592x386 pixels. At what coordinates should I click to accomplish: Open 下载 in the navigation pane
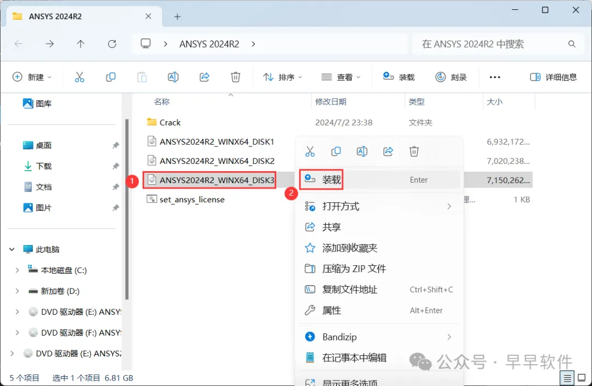pyautogui.click(x=37, y=166)
